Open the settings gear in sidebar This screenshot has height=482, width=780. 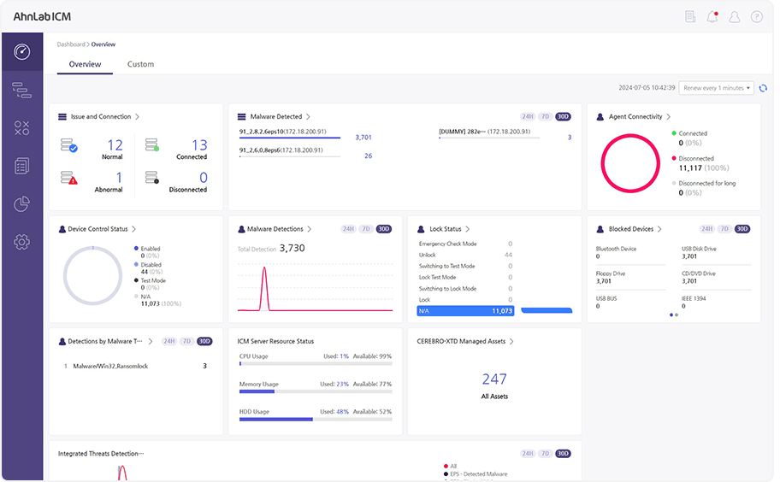pyautogui.click(x=22, y=242)
